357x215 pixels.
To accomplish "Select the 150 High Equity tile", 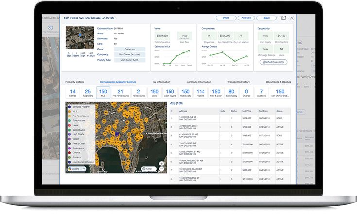I will coord(186,93).
